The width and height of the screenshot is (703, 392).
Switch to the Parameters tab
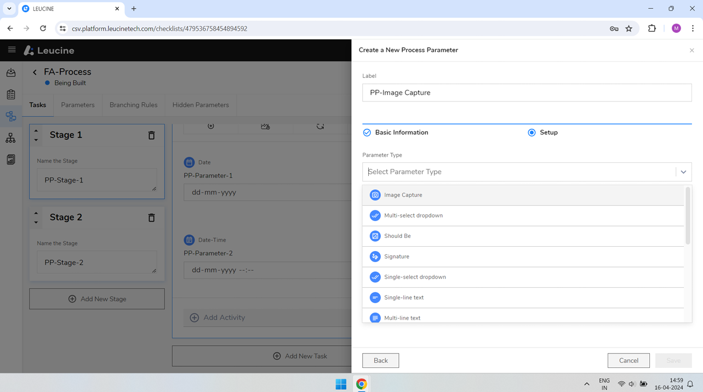(78, 105)
